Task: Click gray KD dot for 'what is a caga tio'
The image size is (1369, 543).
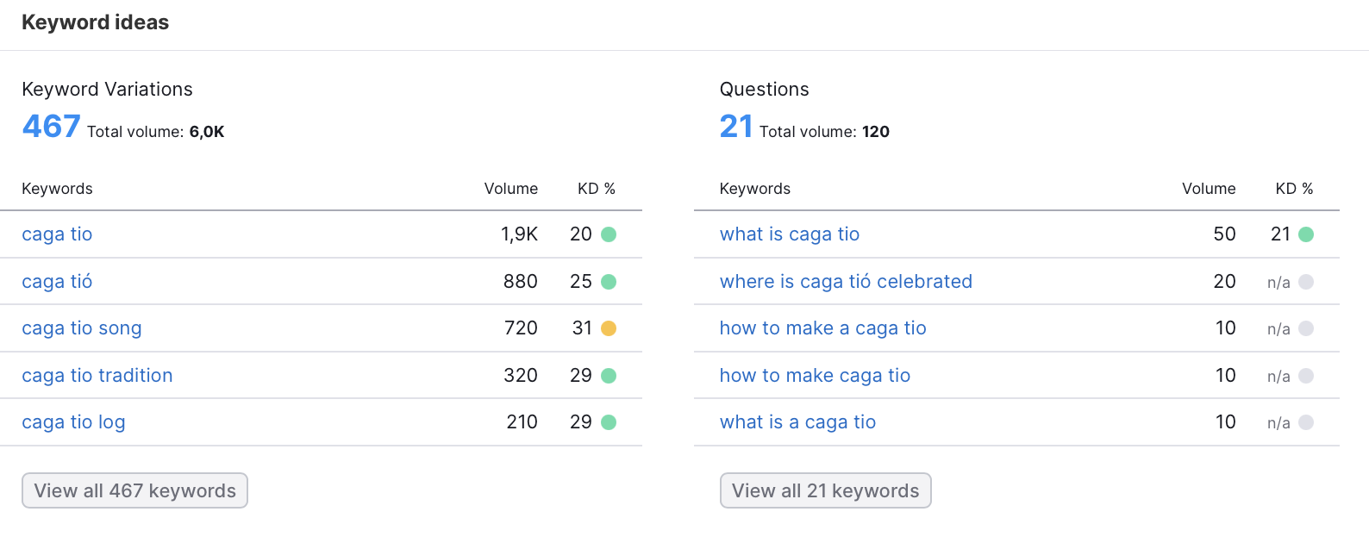Action: (1306, 422)
